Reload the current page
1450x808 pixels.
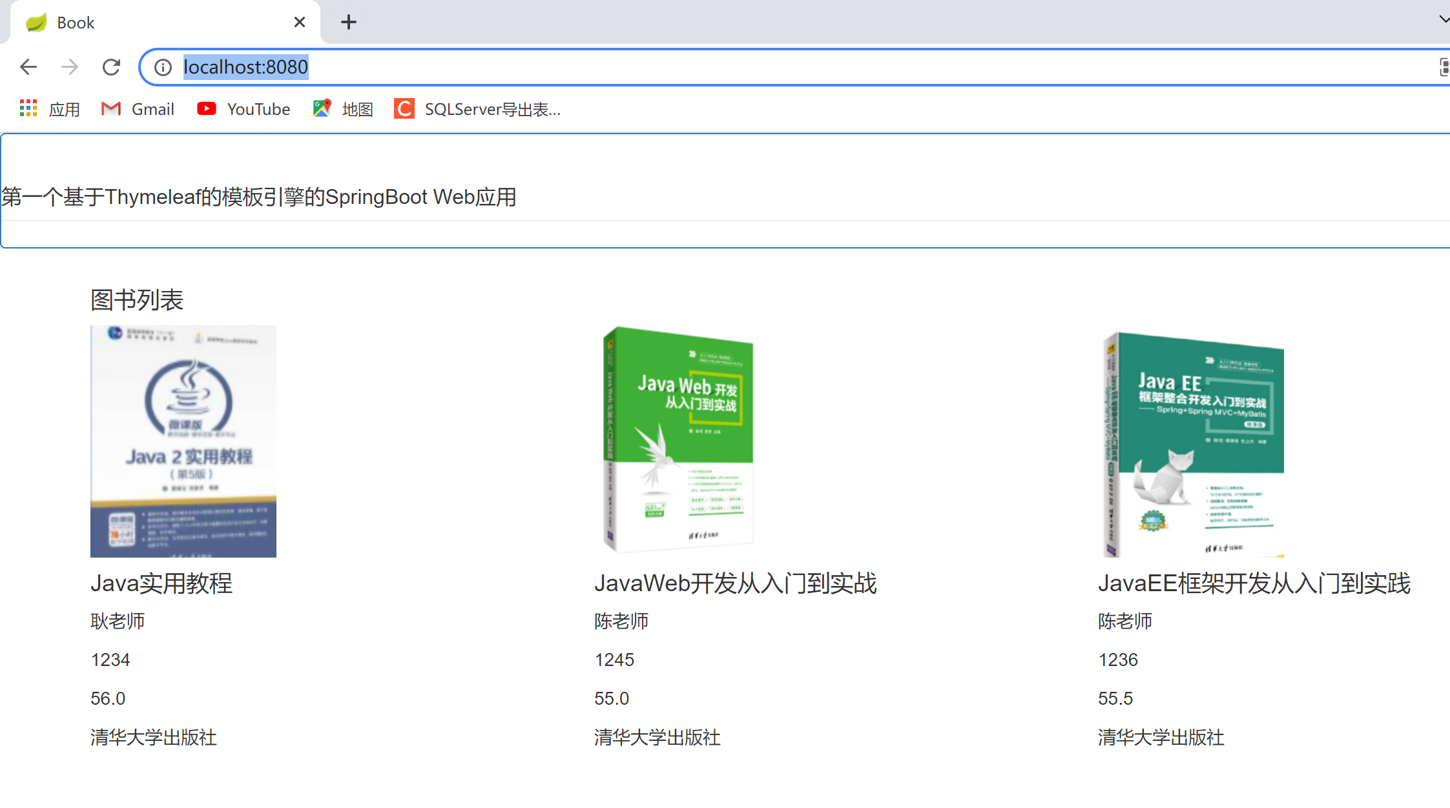click(x=111, y=67)
